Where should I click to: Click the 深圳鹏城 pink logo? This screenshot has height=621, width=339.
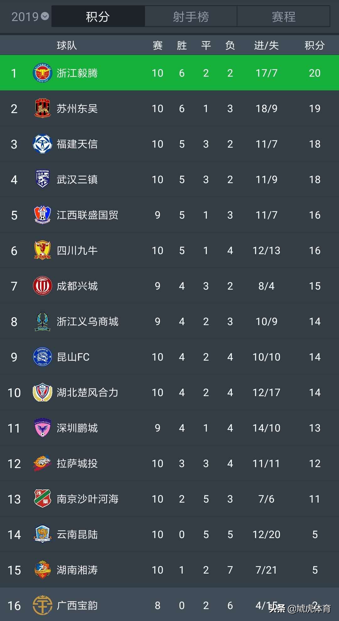click(42, 428)
